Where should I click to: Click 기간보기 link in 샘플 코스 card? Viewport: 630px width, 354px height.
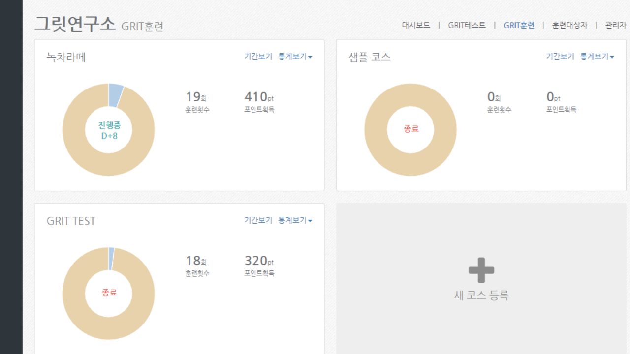point(560,57)
